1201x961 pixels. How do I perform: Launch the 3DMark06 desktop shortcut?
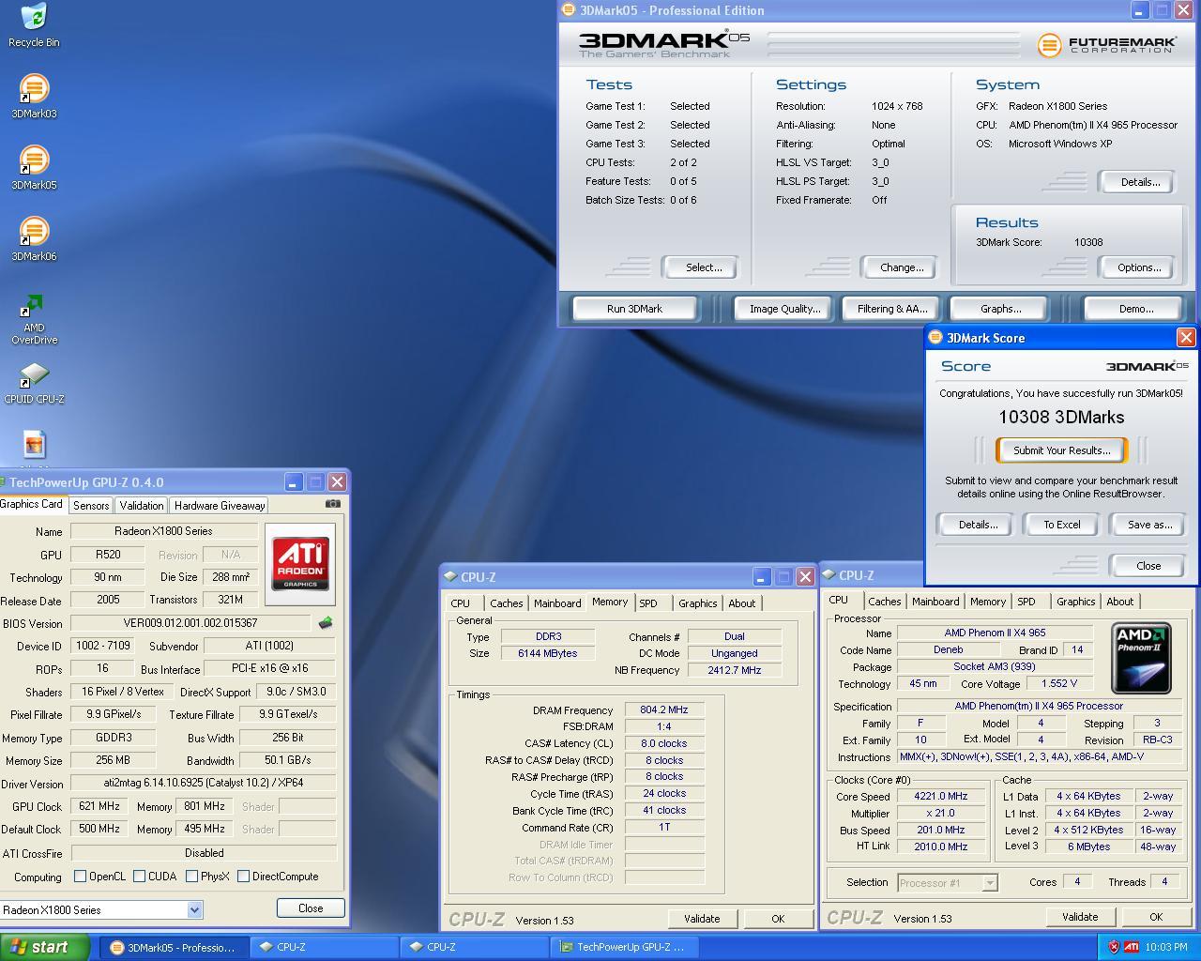[34, 239]
